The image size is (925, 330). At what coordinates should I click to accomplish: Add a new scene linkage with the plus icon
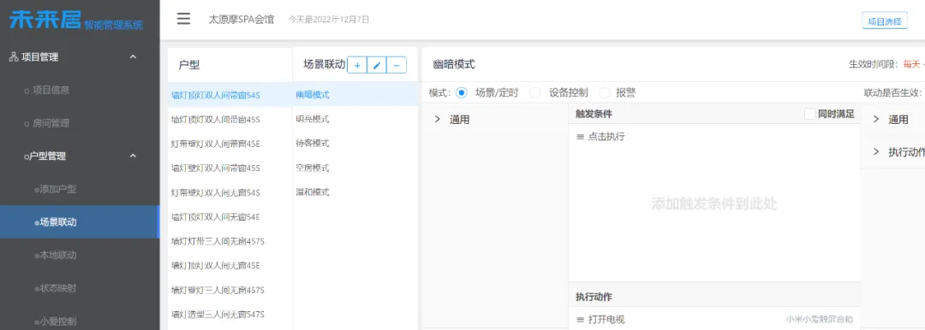(357, 65)
